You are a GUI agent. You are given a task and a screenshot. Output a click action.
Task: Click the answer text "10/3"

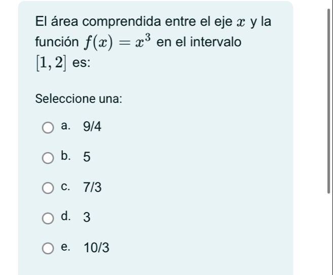[x=96, y=248]
